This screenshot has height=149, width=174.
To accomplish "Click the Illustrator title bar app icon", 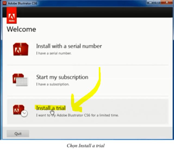I will tap(5, 3).
